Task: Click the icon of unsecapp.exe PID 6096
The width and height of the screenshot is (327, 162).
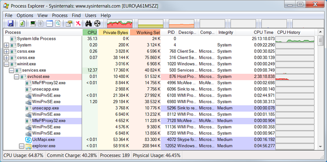Action: point(28,89)
